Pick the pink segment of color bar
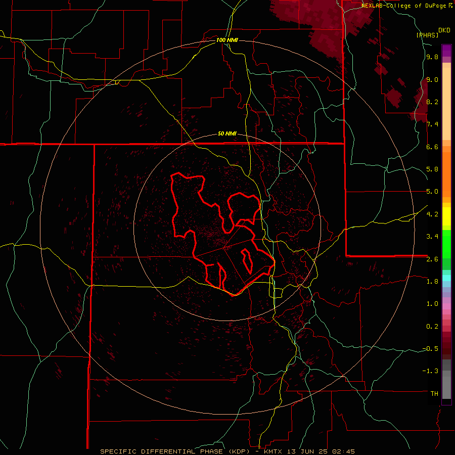 click(446, 306)
